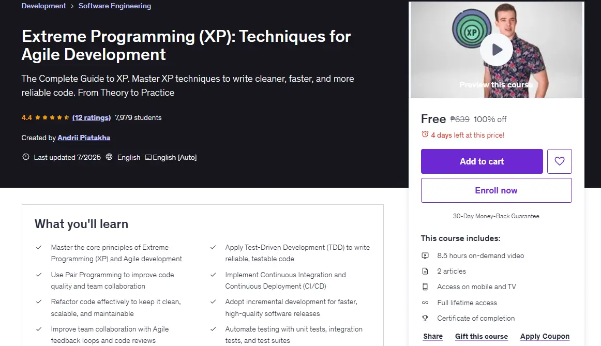Click Gift this course
The image size is (601, 346).
pos(482,336)
